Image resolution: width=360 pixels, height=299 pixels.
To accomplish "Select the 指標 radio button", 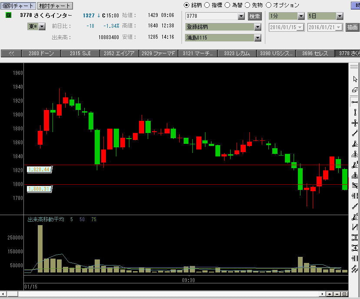I will [x=207, y=5].
